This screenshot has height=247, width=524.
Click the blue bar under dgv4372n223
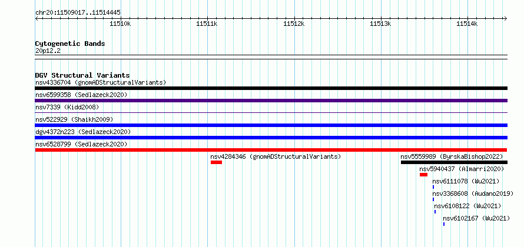coord(271,138)
